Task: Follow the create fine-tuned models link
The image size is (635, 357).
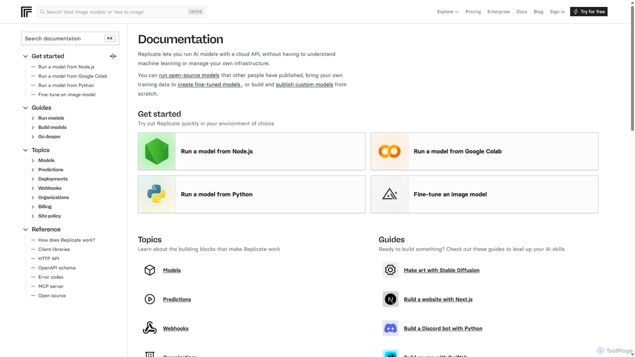Action: (x=209, y=84)
